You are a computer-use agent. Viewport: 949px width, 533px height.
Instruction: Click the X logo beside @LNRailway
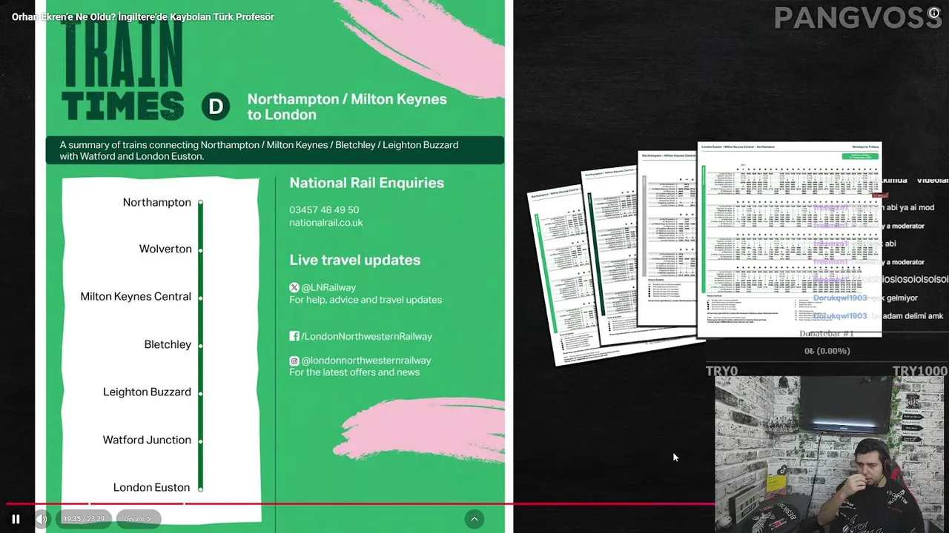pos(294,287)
